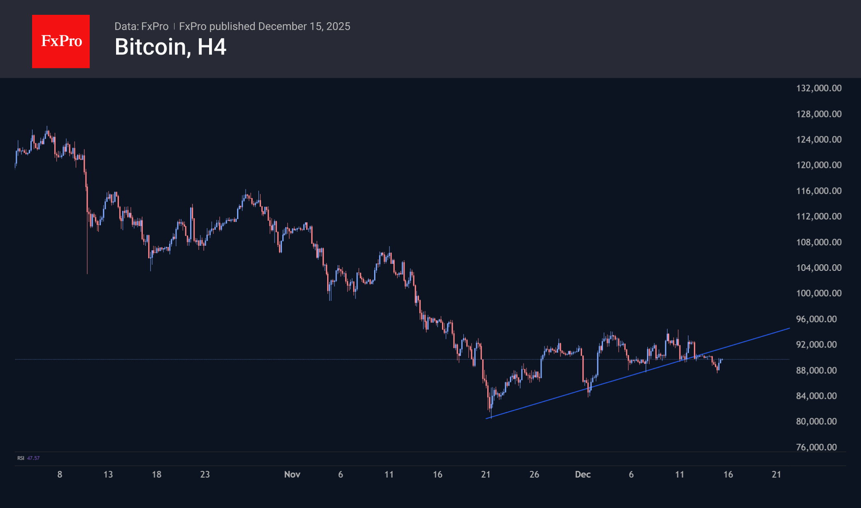The height and width of the screenshot is (508, 861).
Task: Click the 124,000.00 price axis label
Action: (819, 139)
